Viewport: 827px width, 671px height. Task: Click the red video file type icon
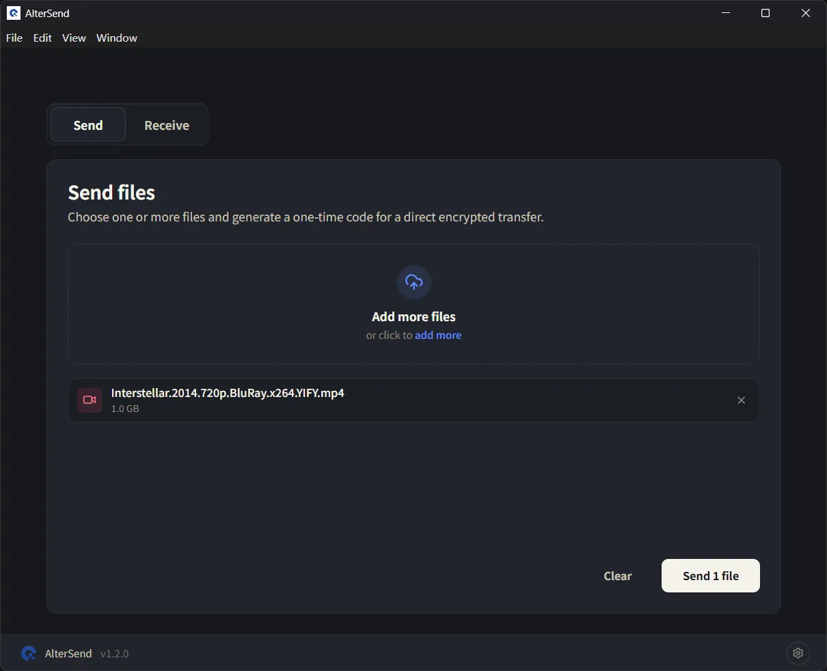[90, 400]
